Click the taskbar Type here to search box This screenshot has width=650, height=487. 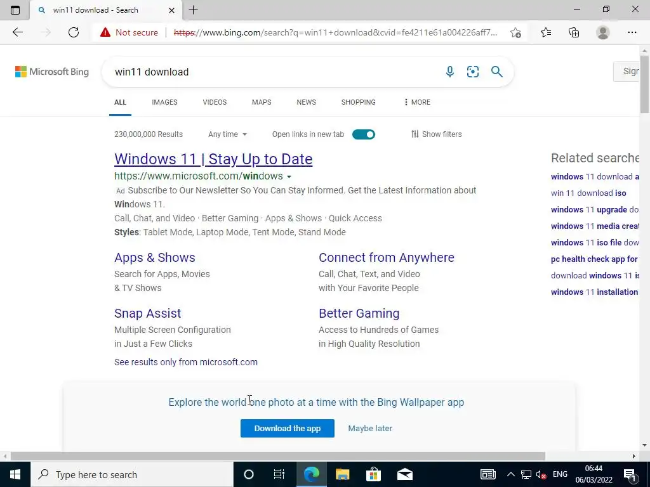click(132, 474)
